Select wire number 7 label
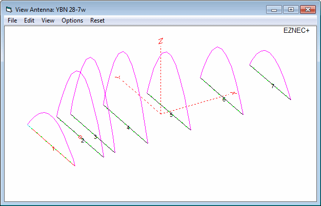Viewport: 321px width, 206px height. (272, 86)
